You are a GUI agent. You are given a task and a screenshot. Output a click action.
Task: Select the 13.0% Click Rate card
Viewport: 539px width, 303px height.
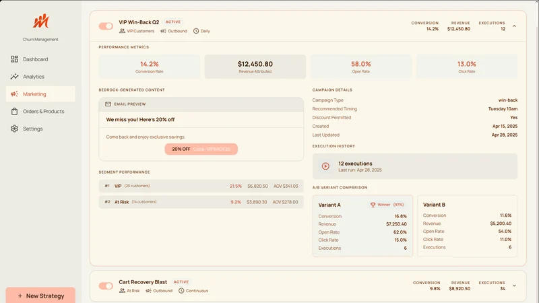click(x=466, y=67)
